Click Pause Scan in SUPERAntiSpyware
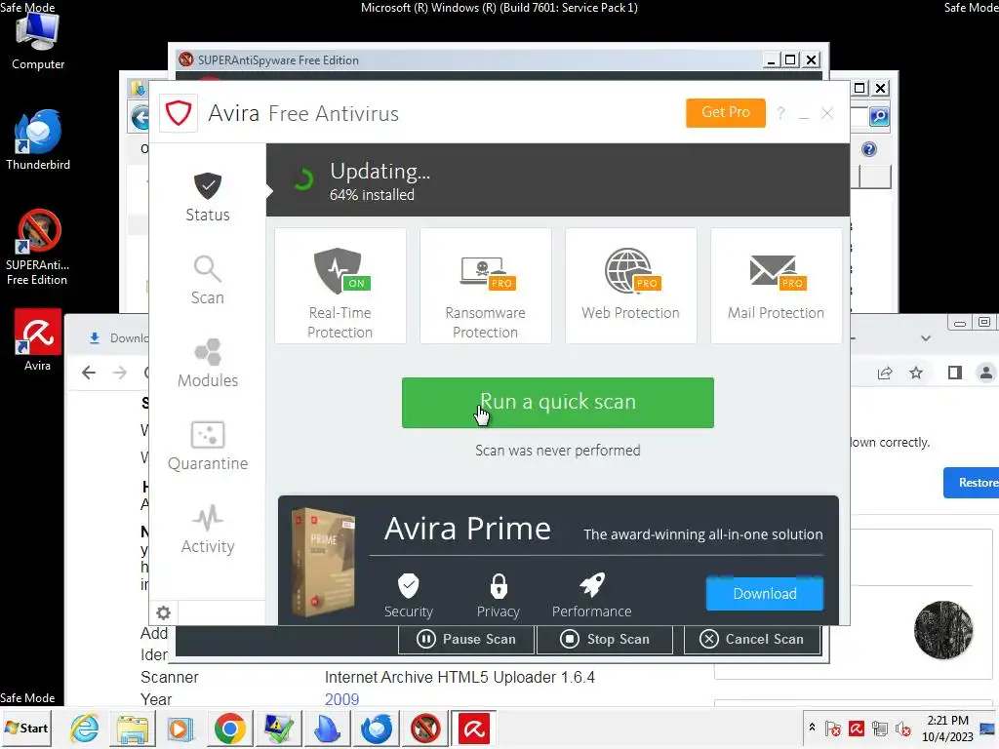The width and height of the screenshot is (999, 749). click(466, 639)
